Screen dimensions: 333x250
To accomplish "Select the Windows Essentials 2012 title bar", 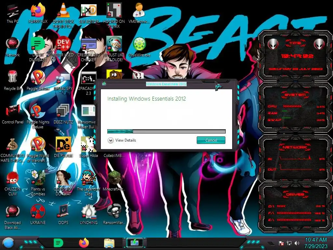I will (166, 84).
